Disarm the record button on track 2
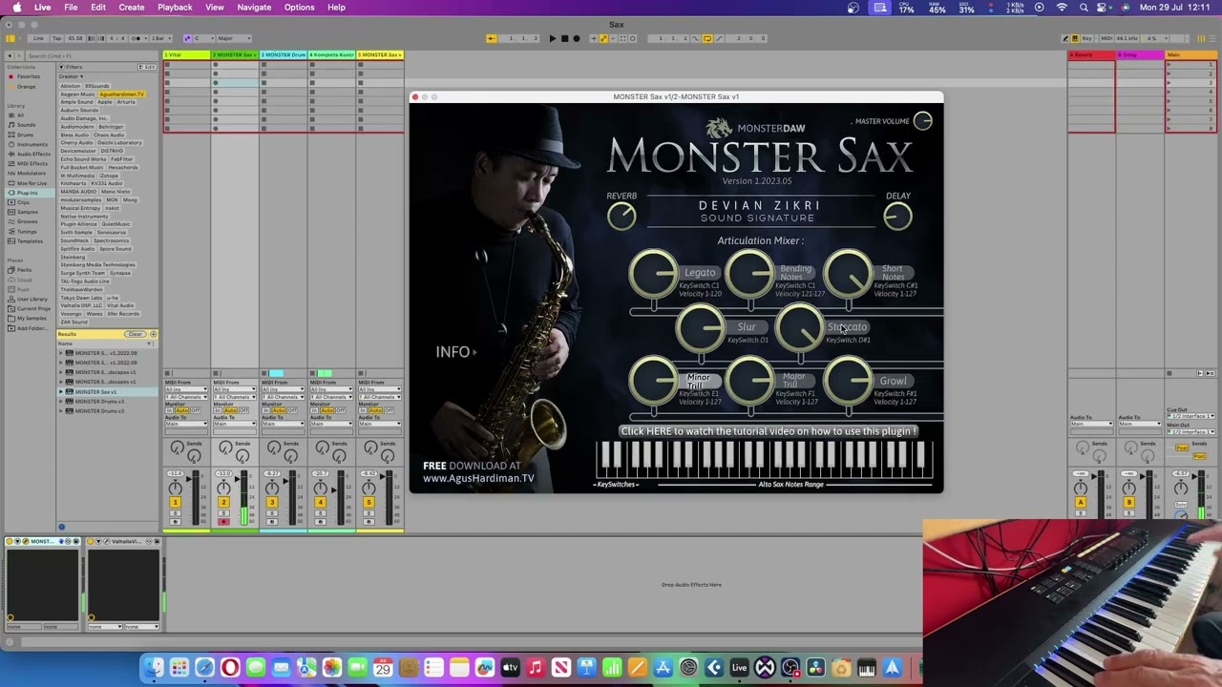1222x687 pixels. (223, 521)
